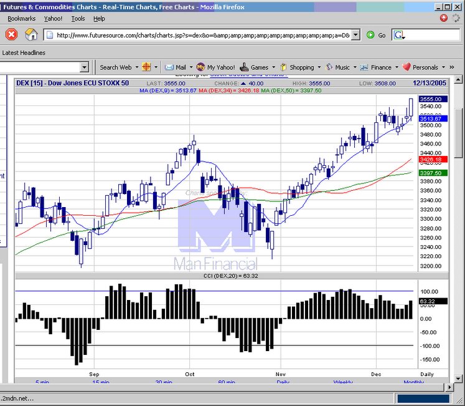Viewport: 465px width, 406px height.
Task: Click the 3555.00 last price label
Action: coord(433,99)
